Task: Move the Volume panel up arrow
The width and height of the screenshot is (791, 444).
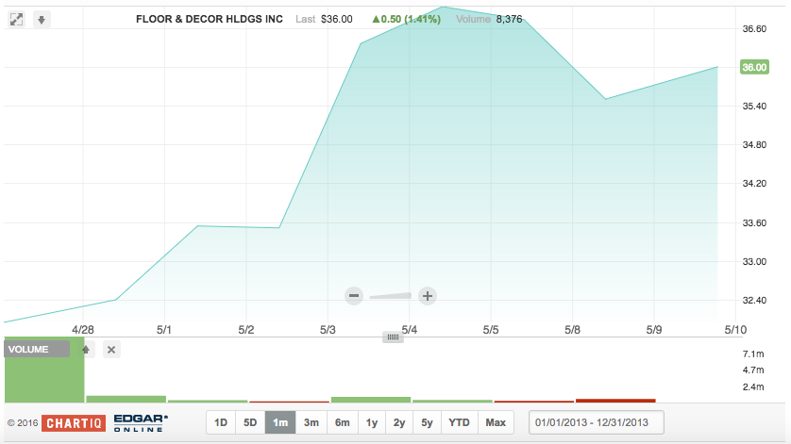Action: tap(86, 349)
